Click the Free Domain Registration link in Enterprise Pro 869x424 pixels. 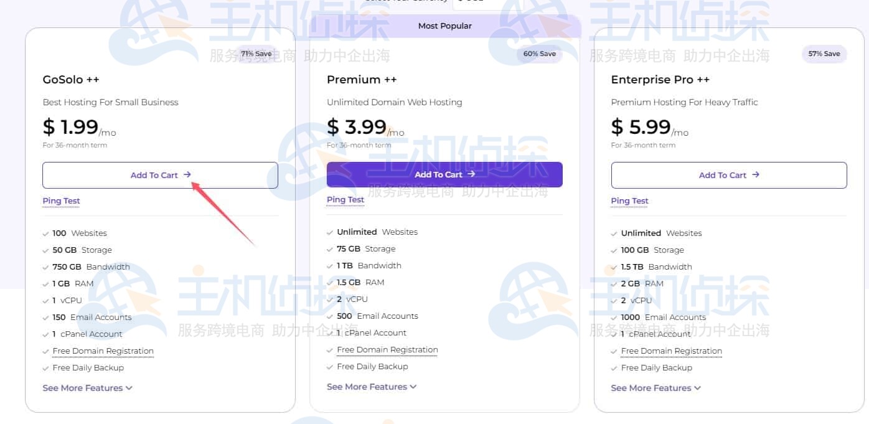[671, 351]
